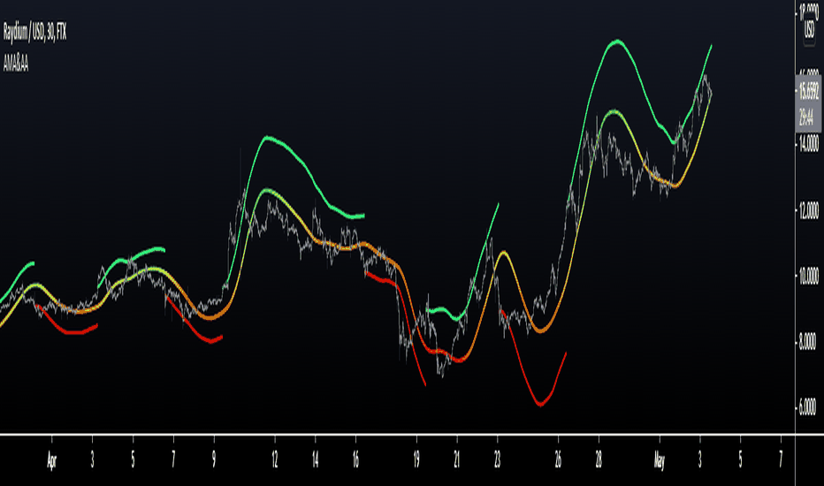The width and height of the screenshot is (824, 486).
Task: Open the USD currency selector on price scale
Action: [x=809, y=29]
